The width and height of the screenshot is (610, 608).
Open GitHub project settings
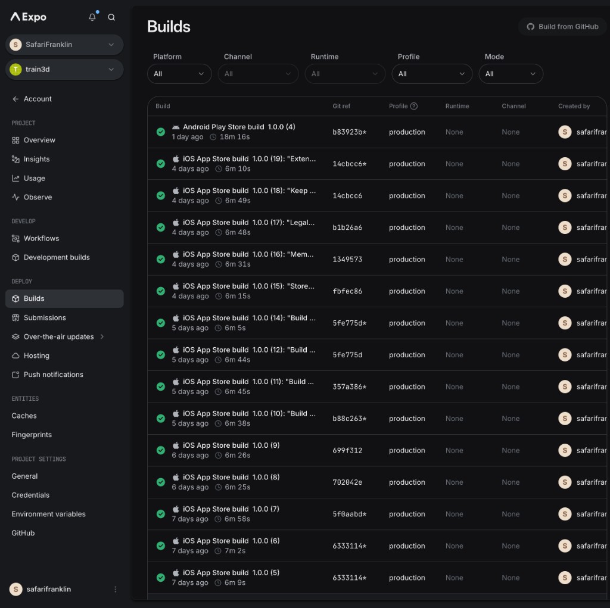click(x=23, y=534)
